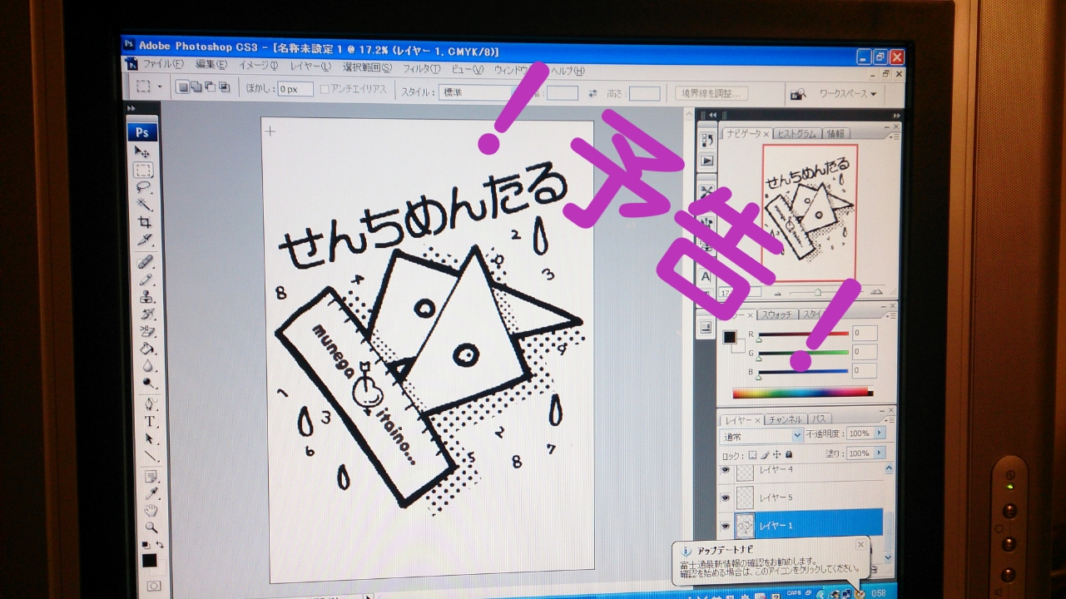Open the History panel dock icon
Image resolution: width=1066 pixels, height=599 pixels.
click(707, 140)
